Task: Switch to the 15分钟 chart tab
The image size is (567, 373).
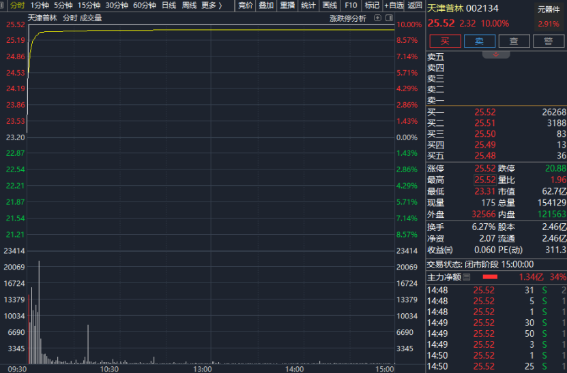Action: point(89,5)
